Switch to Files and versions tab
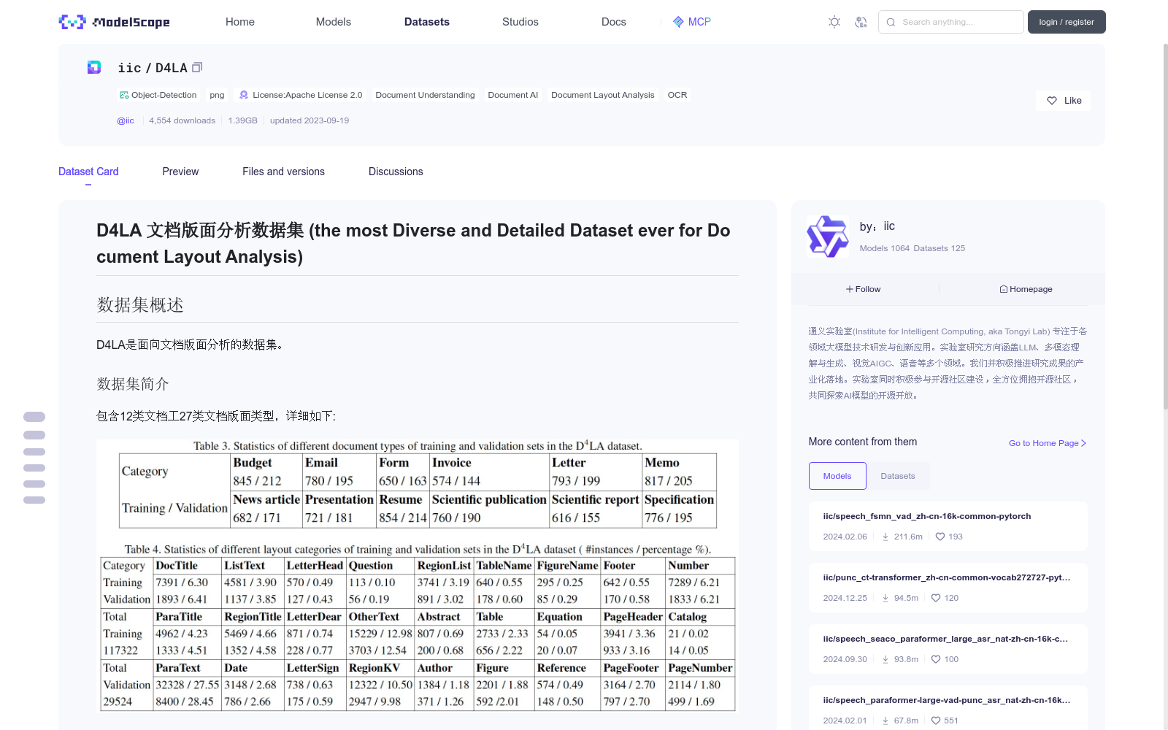 (x=283, y=172)
